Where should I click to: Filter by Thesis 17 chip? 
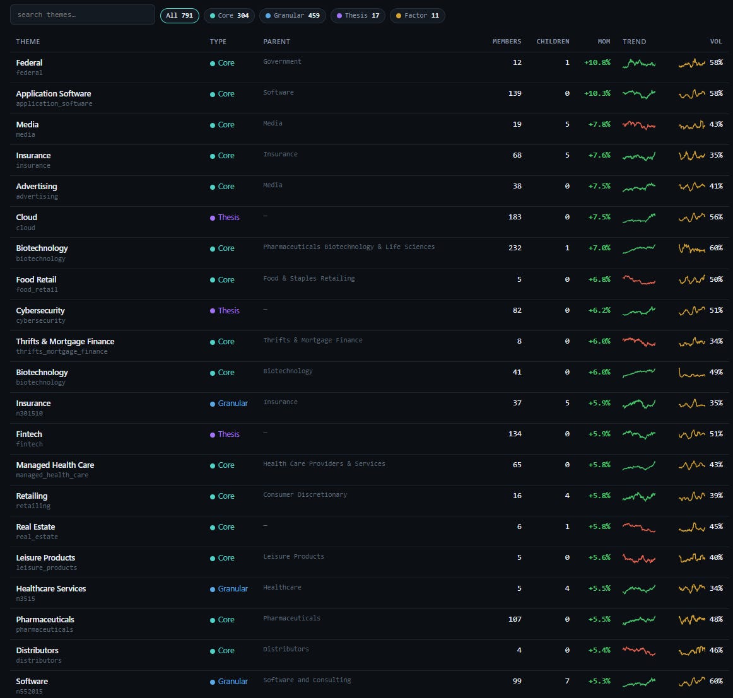click(358, 15)
